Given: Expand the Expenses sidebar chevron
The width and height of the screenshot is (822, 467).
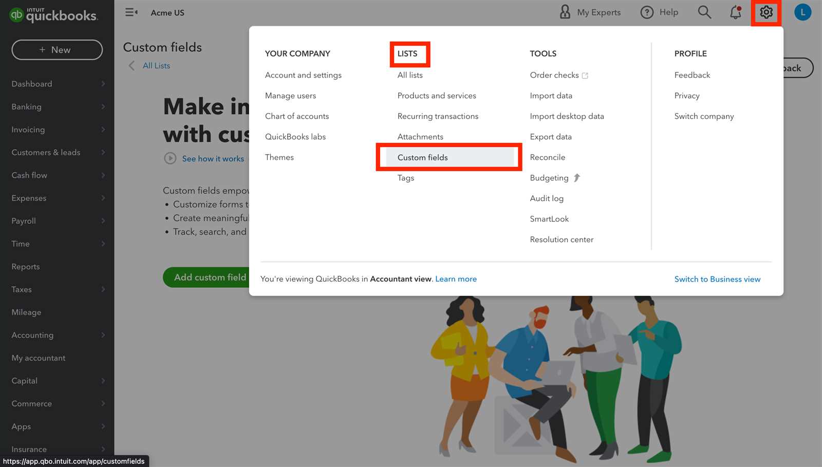Looking at the screenshot, I should pos(103,198).
